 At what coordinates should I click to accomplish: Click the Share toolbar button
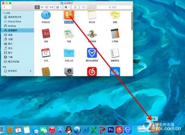tap(75, 7)
